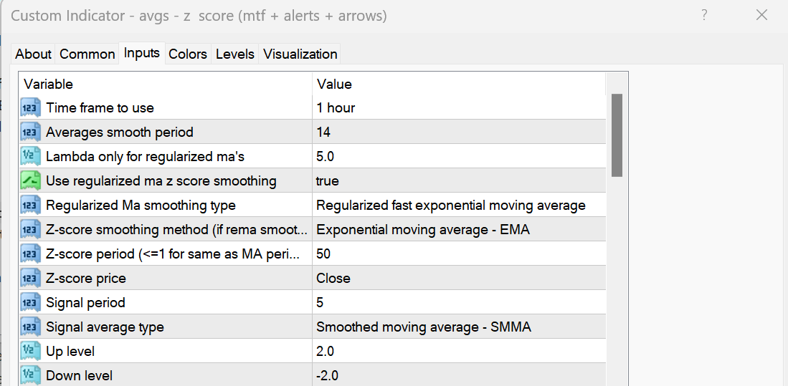This screenshot has height=386, width=788.
Task: Click the vertical scrollbar thumb
Action: pos(617,135)
